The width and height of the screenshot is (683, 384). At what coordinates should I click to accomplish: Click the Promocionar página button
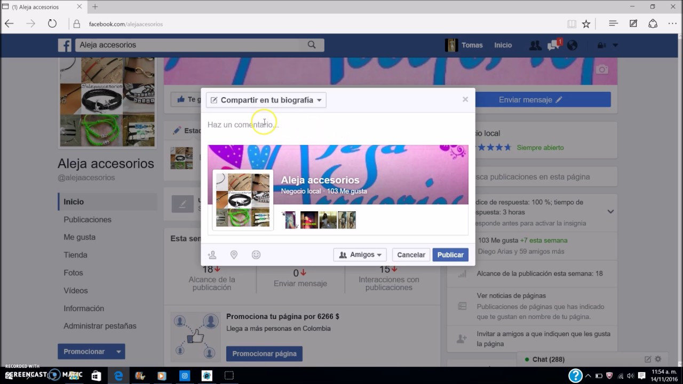264,354
